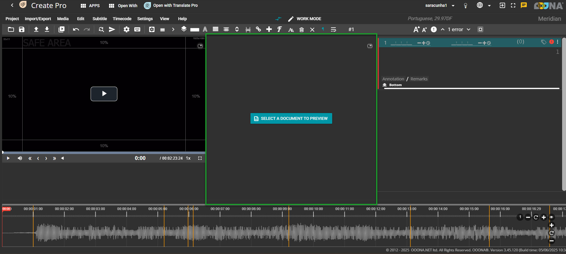Click the keyboard shortcuts icon

point(137,29)
